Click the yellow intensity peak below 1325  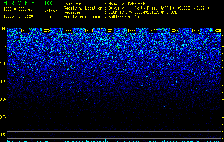105,139
